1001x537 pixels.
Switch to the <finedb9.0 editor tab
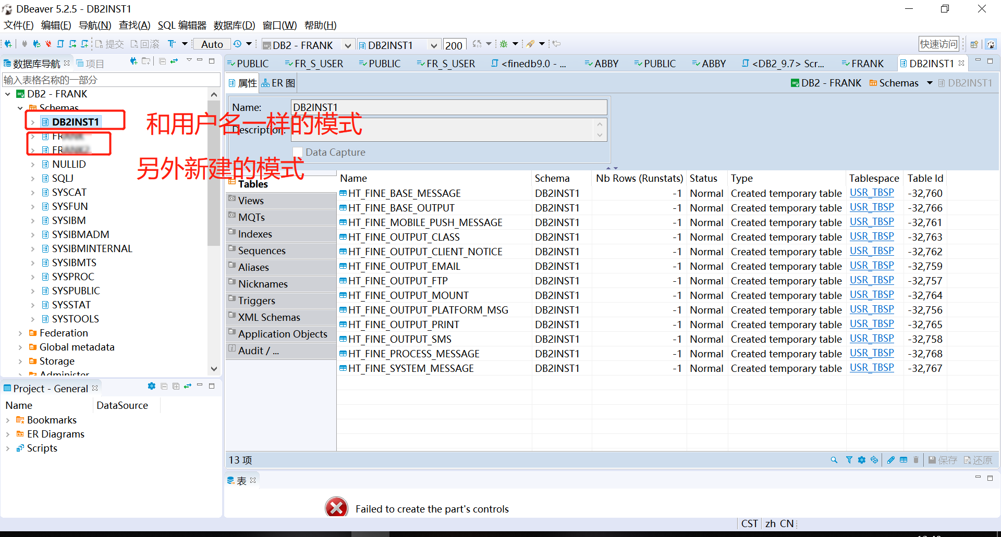pos(528,64)
